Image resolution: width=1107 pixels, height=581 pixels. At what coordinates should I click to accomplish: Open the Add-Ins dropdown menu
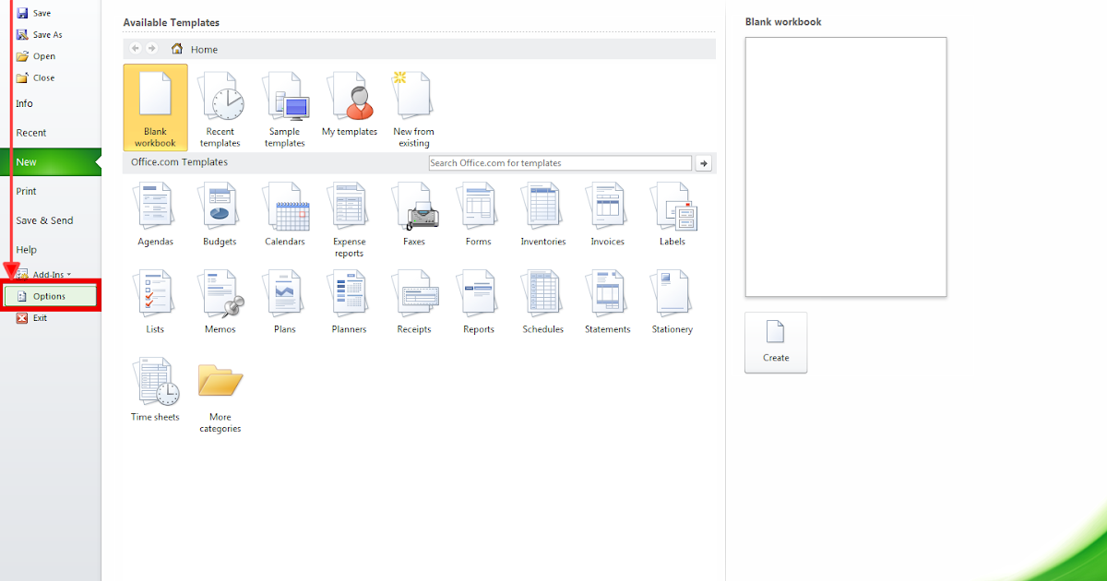pos(48,273)
